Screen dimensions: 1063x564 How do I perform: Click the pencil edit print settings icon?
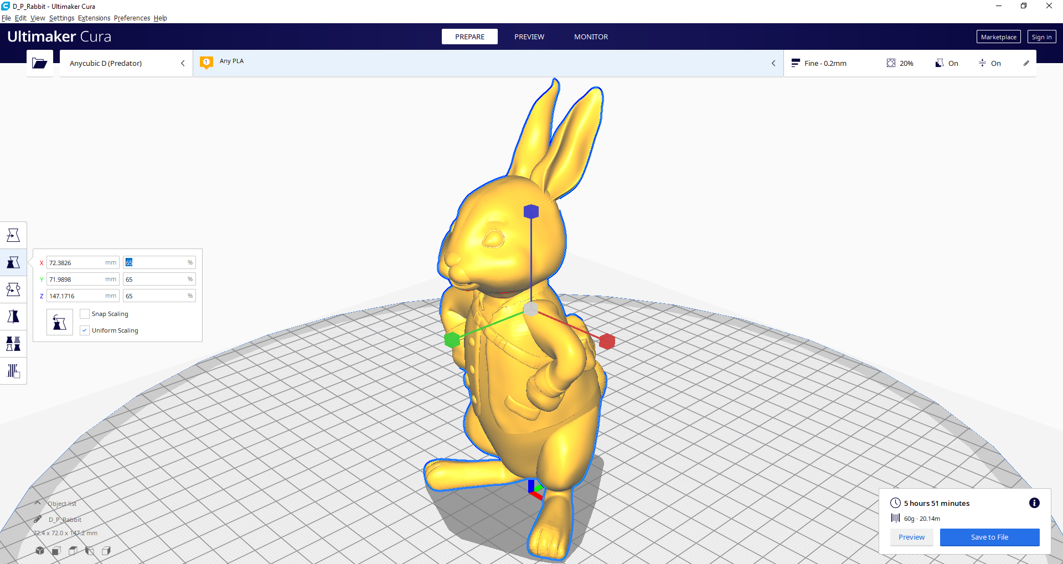1026,63
